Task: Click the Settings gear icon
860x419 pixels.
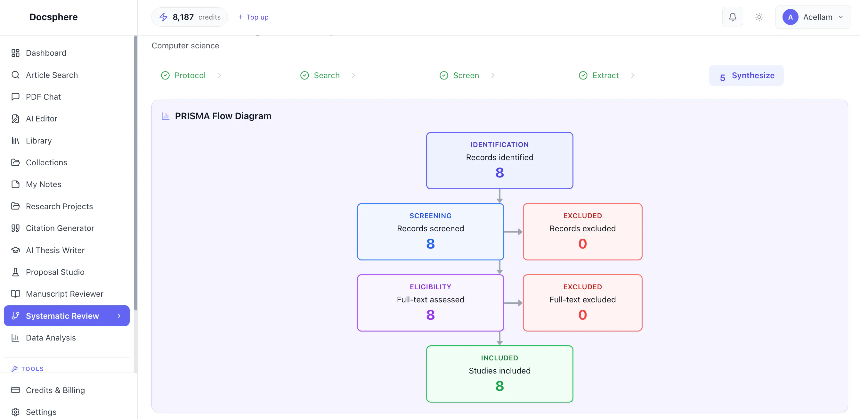Action: click(15, 412)
